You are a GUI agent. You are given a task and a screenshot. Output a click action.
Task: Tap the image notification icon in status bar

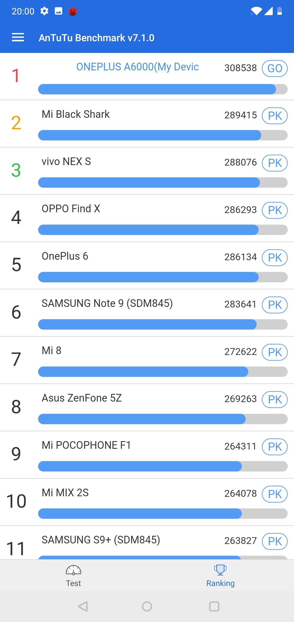pos(59,11)
